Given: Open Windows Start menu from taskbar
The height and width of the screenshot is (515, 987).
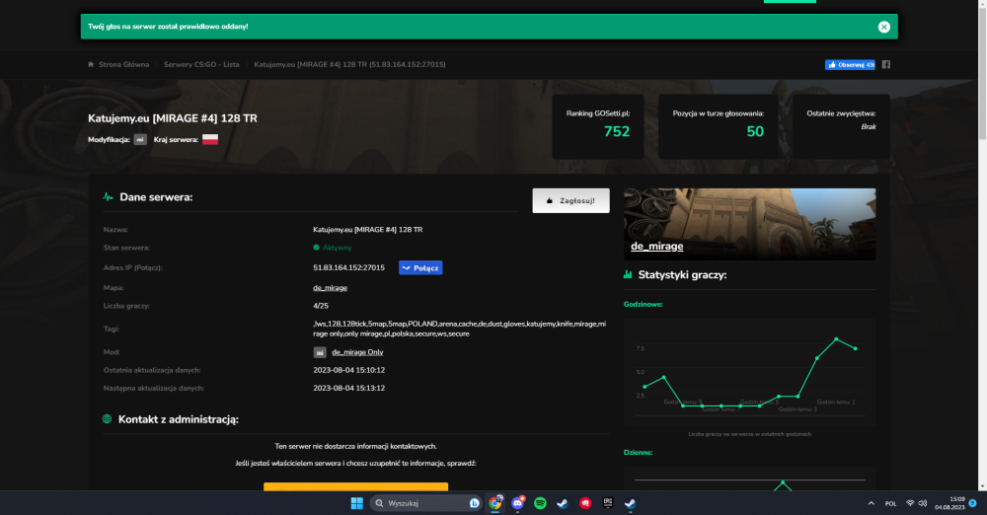Looking at the screenshot, I should (357, 503).
